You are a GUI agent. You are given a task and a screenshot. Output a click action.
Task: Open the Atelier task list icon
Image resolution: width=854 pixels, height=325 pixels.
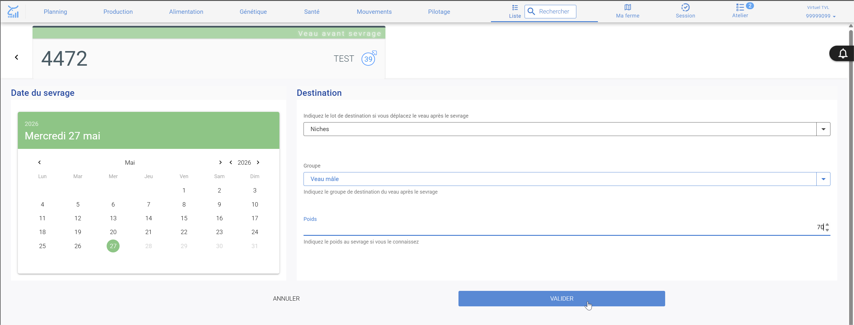click(x=740, y=7)
